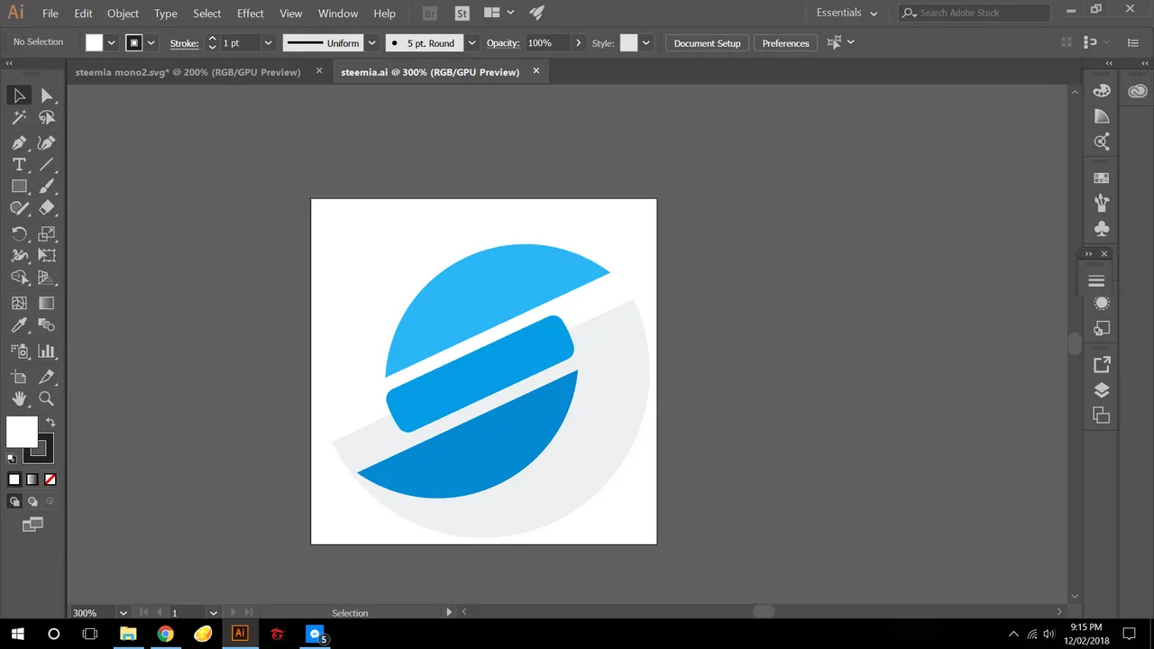The image size is (1154, 649).
Task: Set paint mode to Gradient
Action: click(x=32, y=480)
